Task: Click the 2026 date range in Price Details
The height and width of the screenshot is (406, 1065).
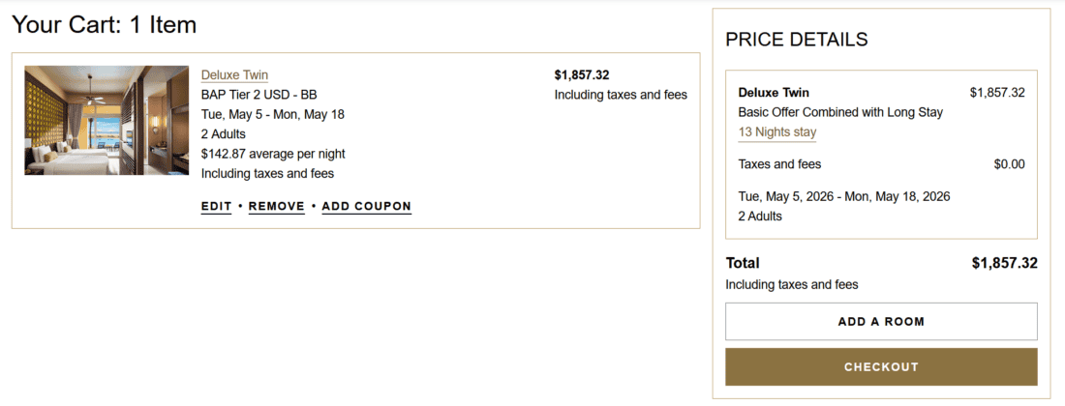Action: [843, 196]
